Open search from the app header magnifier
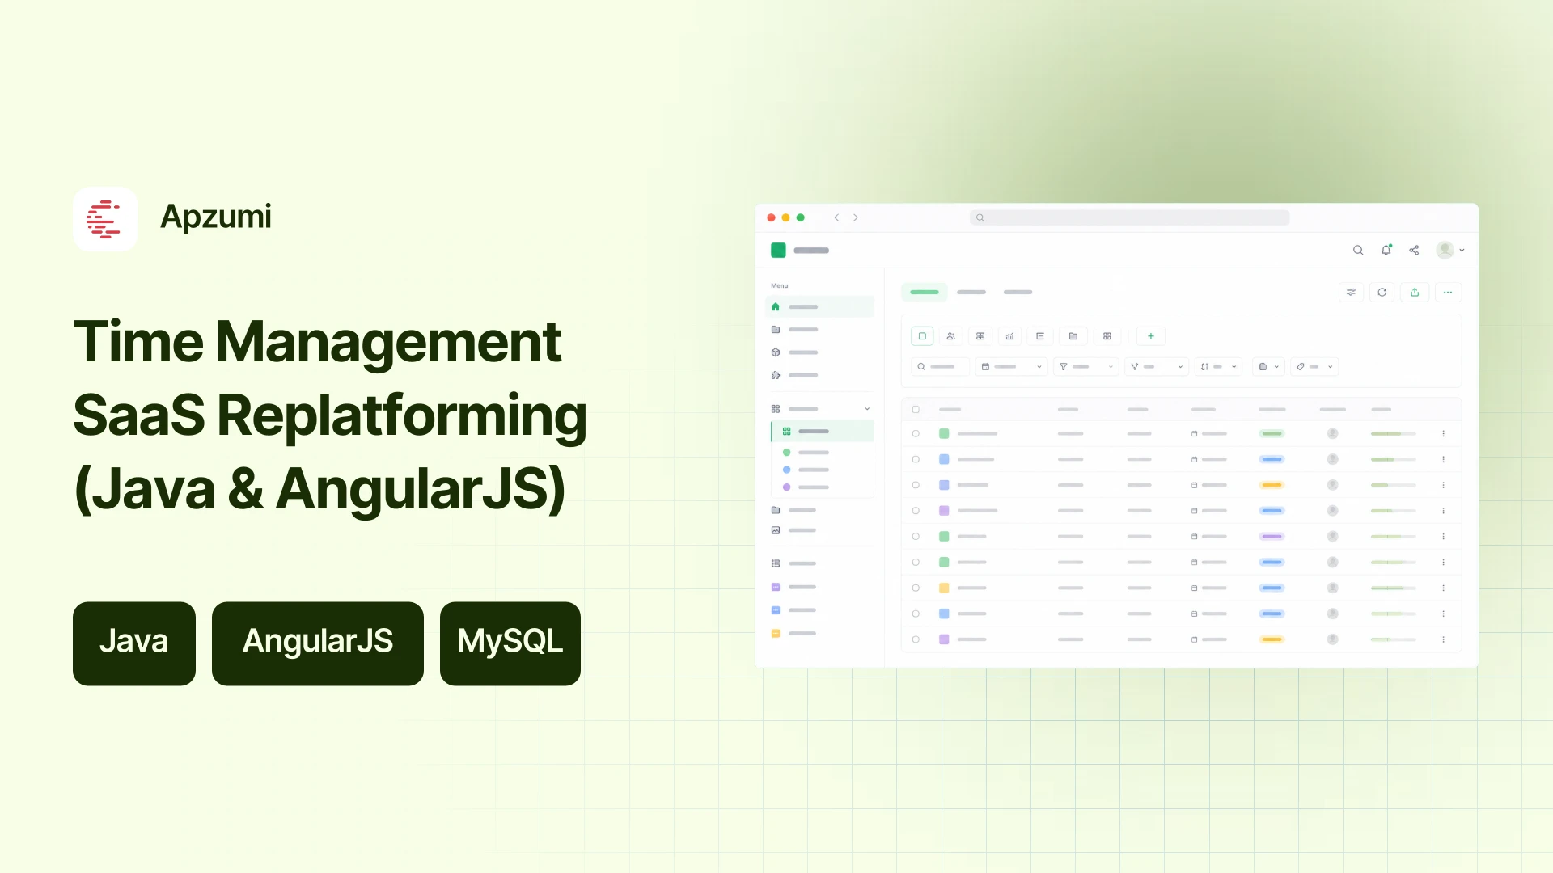 point(1358,251)
